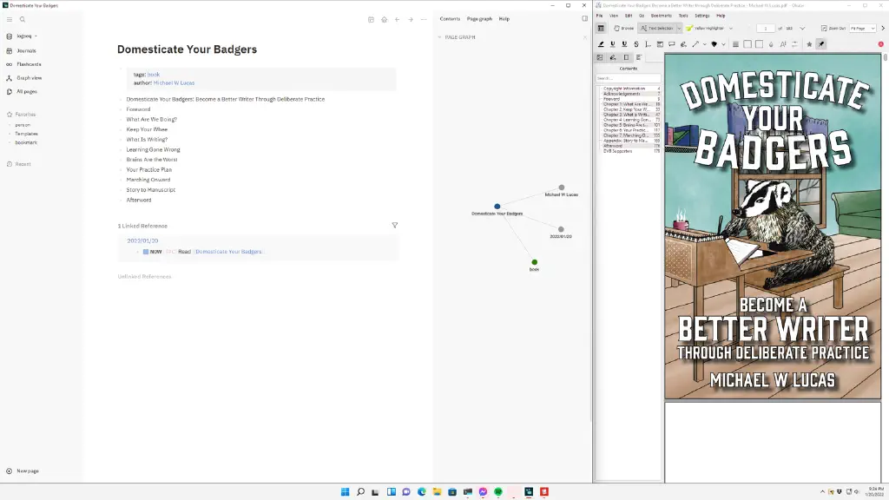Open Okular View menu

tap(614, 16)
